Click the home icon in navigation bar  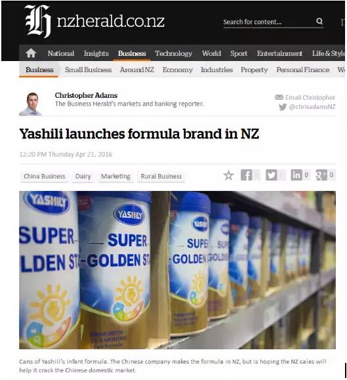pos(31,53)
